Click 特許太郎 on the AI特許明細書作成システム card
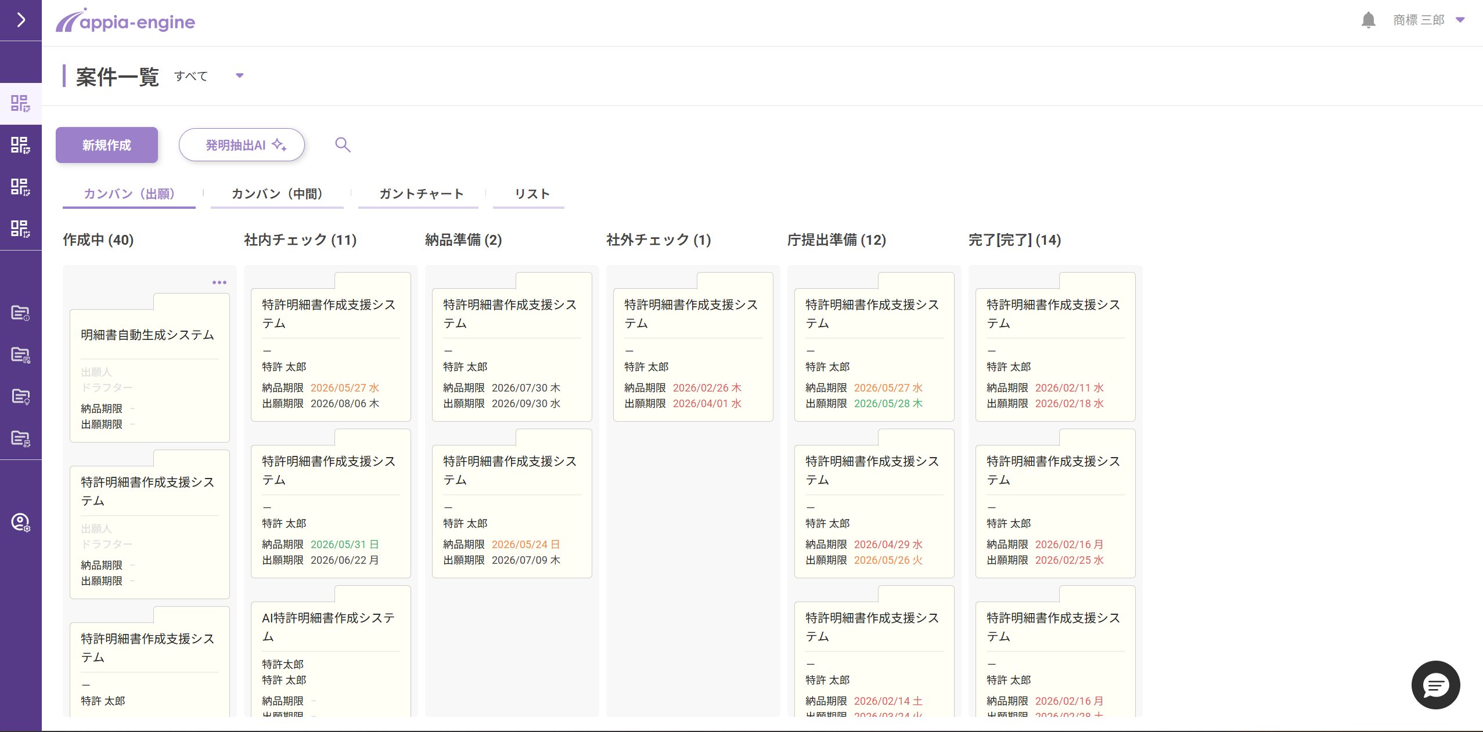The image size is (1483, 732). [283, 665]
